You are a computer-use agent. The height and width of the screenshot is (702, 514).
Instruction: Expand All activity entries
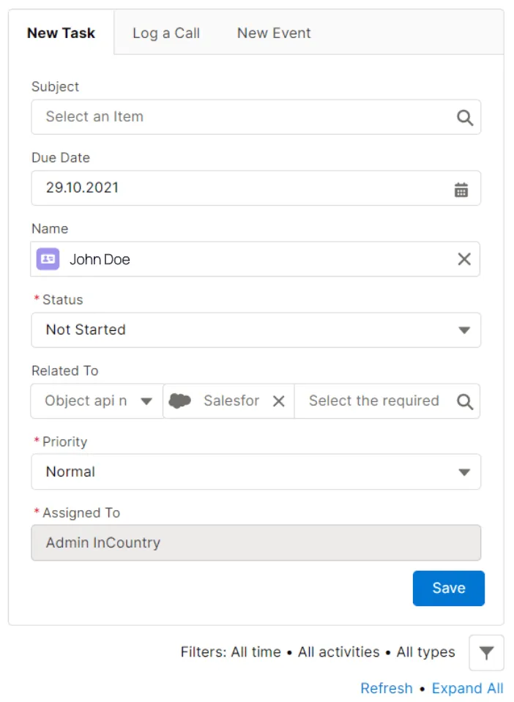(x=467, y=688)
